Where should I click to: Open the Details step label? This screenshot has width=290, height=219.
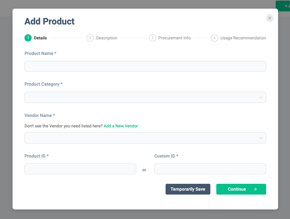pyautogui.click(x=40, y=38)
